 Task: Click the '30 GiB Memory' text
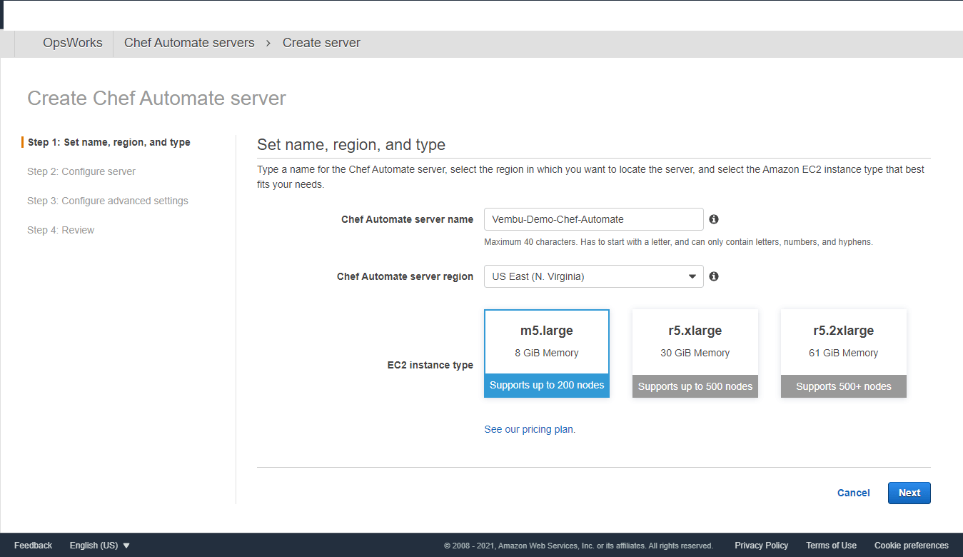(695, 353)
